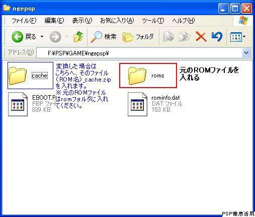255x217 pixels.
Task: Click the address path field
Action: coord(139,53)
